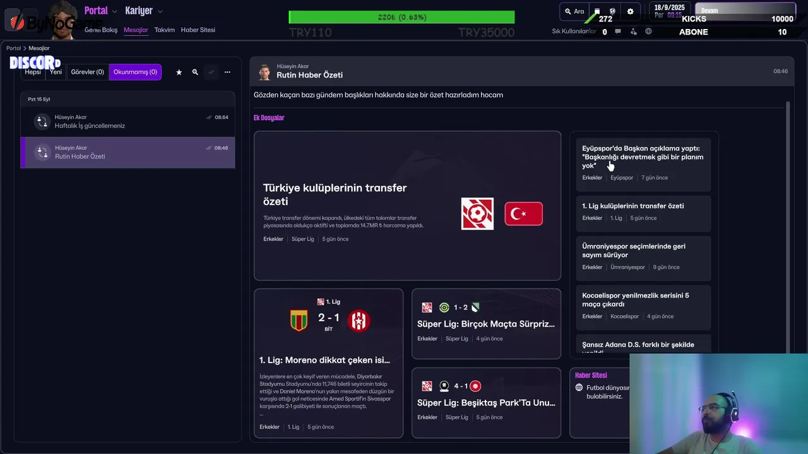Click the Ek Dosyalar heading

click(269, 118)
